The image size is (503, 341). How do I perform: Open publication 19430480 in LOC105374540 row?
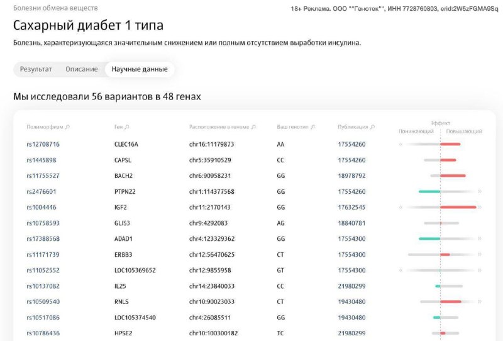point(351,318)
